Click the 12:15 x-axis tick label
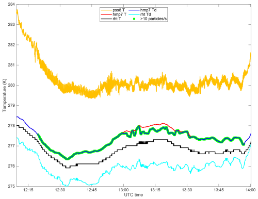 (x=28, y=190)
